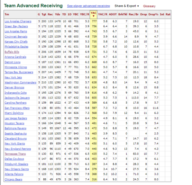Open the Green Bay Packers link
192x185 pixels.
click(16, 26)
